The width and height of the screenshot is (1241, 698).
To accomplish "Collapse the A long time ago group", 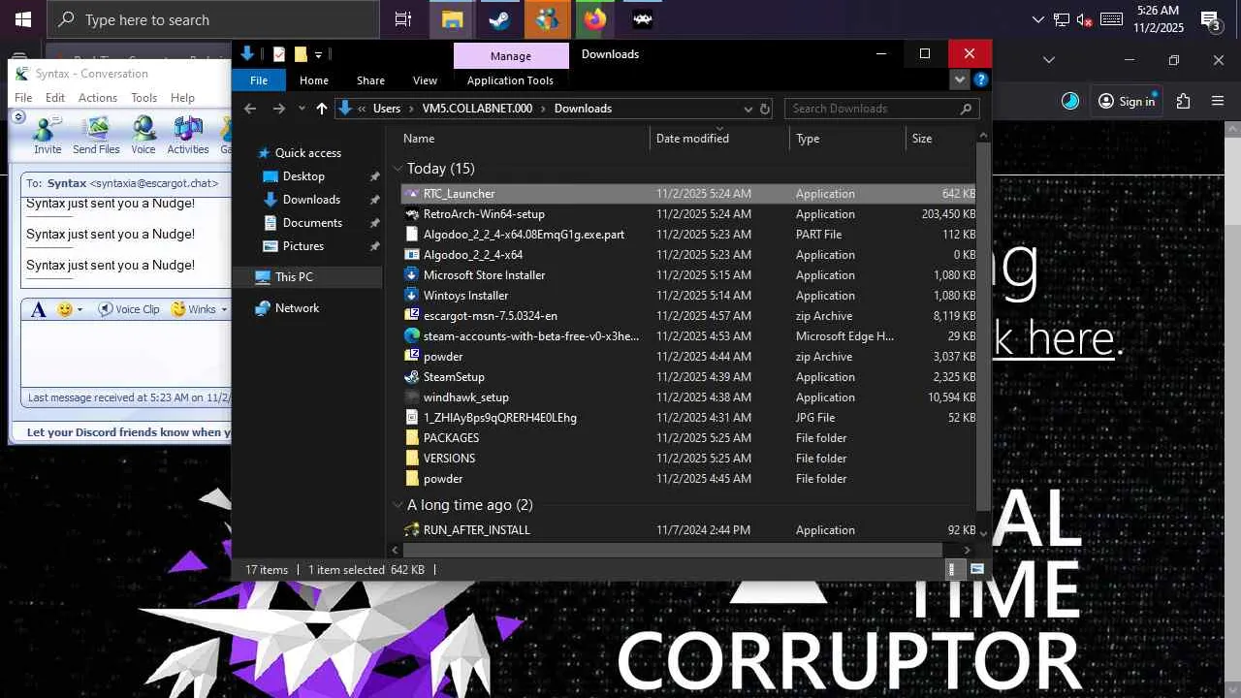I will (x=398, y=505).
